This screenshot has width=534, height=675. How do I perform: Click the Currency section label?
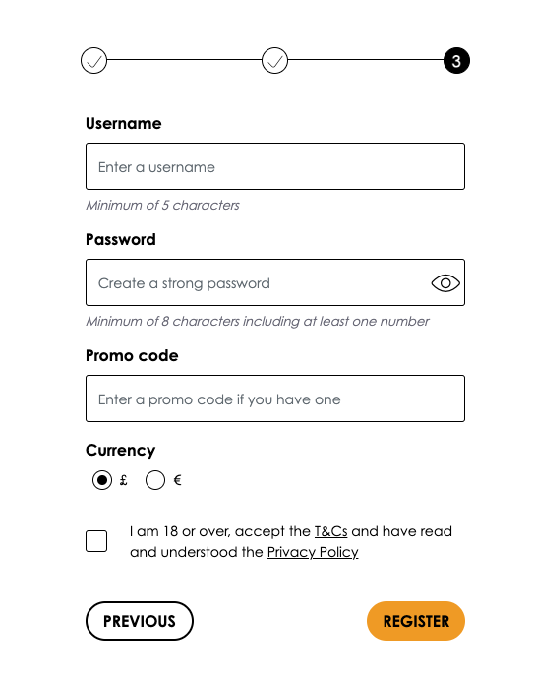tap(121, 451)
